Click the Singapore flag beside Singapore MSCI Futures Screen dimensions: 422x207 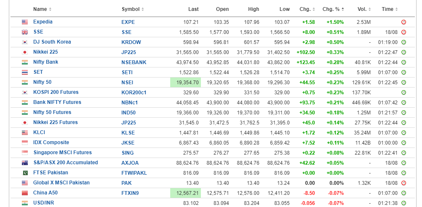point(25,153)
